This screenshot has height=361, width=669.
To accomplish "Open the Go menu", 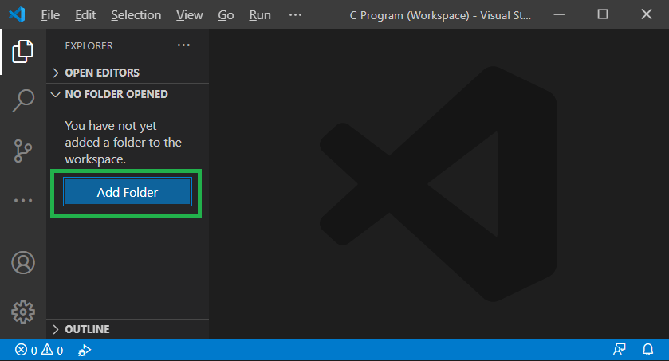I will coord(226,15).
